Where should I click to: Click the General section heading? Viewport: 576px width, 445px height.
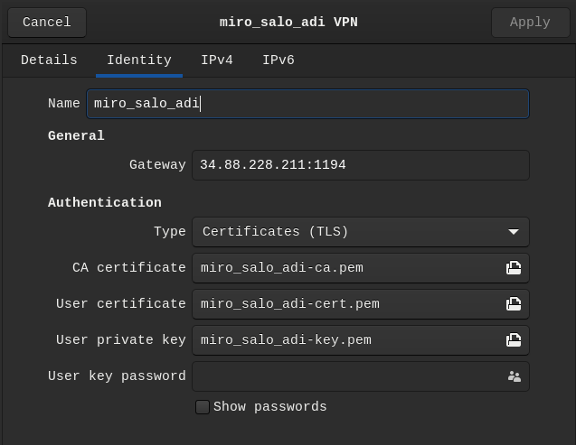coord(76,136)
